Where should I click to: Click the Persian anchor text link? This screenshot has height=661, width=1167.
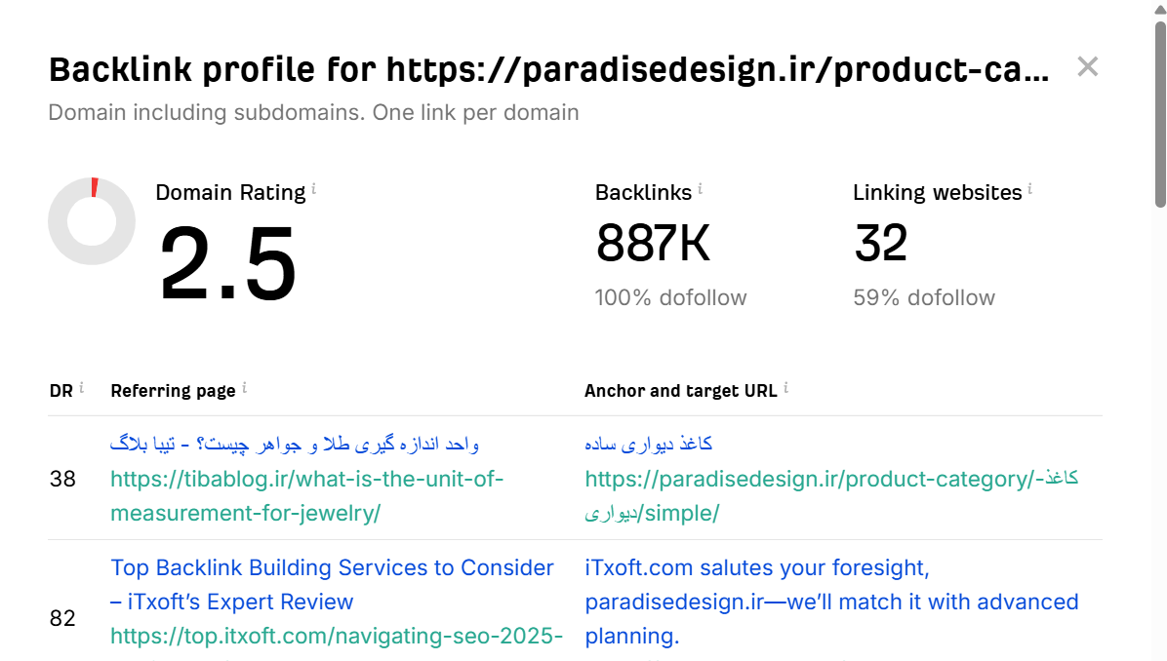point(648,444)
